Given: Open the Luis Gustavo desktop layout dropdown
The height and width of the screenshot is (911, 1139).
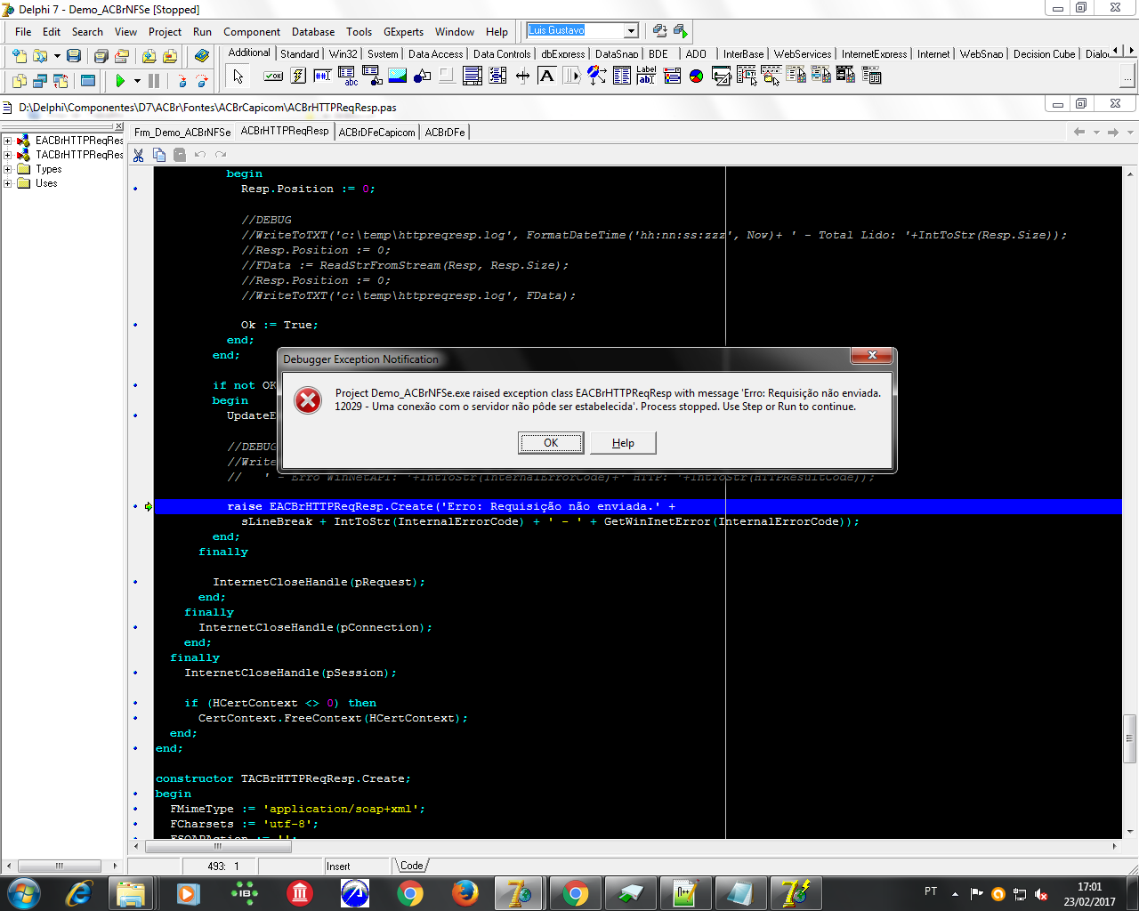Looking at the screenshot, I should (x=631, y=31).
